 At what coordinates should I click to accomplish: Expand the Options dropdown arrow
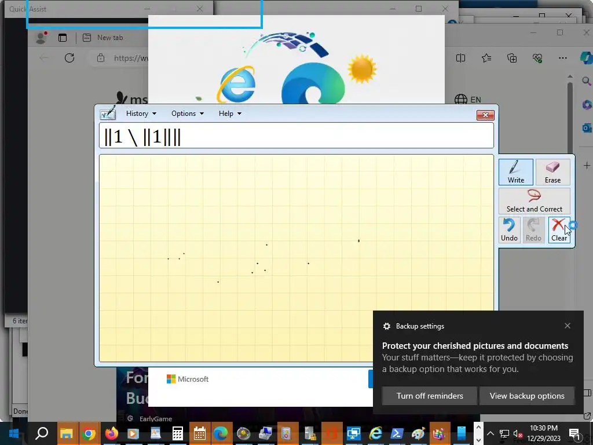[202, 114]
